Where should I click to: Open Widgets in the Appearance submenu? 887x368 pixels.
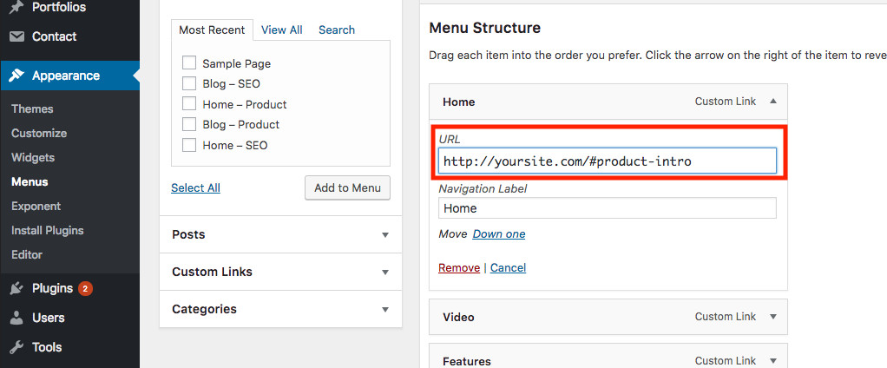coord(33,157)
